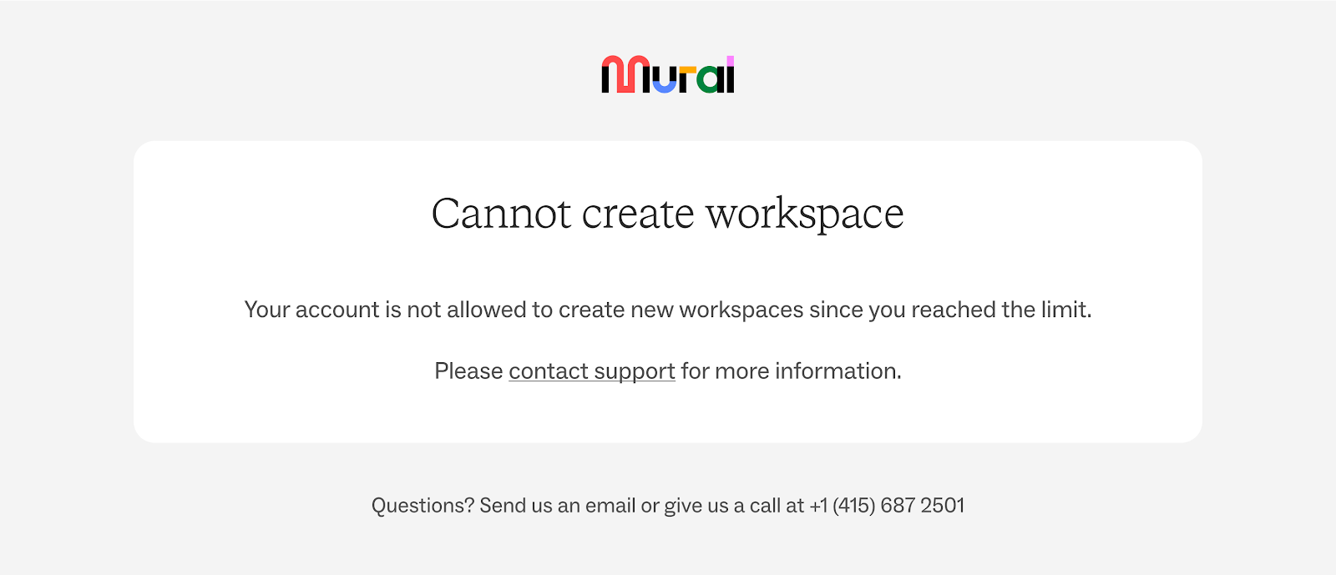Click 'give us a call at' footer text
Image resolution: width=1336 pixels, height=575 pixels.
click(734, 506)
